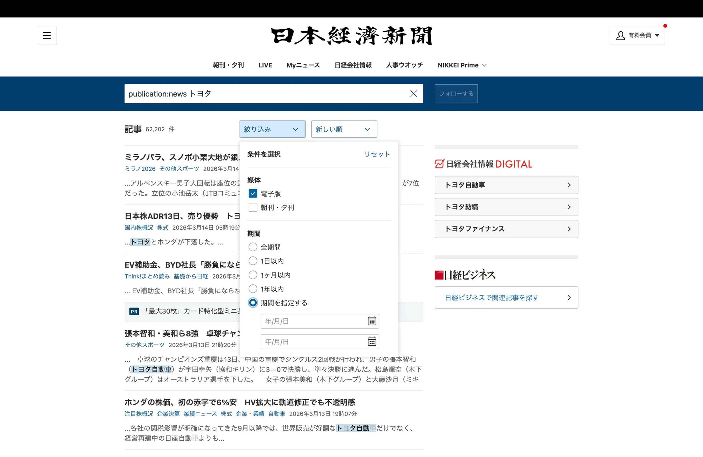Go to Myニュース
The width and height of the screenshot is (703, 457).
(x=303, y=65)
